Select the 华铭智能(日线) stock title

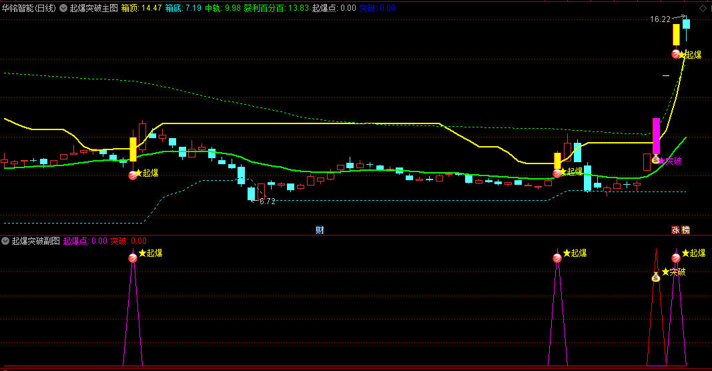click(x=29, y=8)
